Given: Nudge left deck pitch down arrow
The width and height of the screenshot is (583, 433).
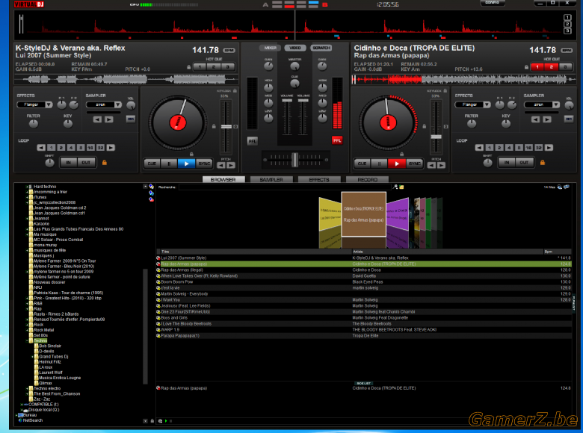Looking at the screenshot, I should tap(221, 165).
